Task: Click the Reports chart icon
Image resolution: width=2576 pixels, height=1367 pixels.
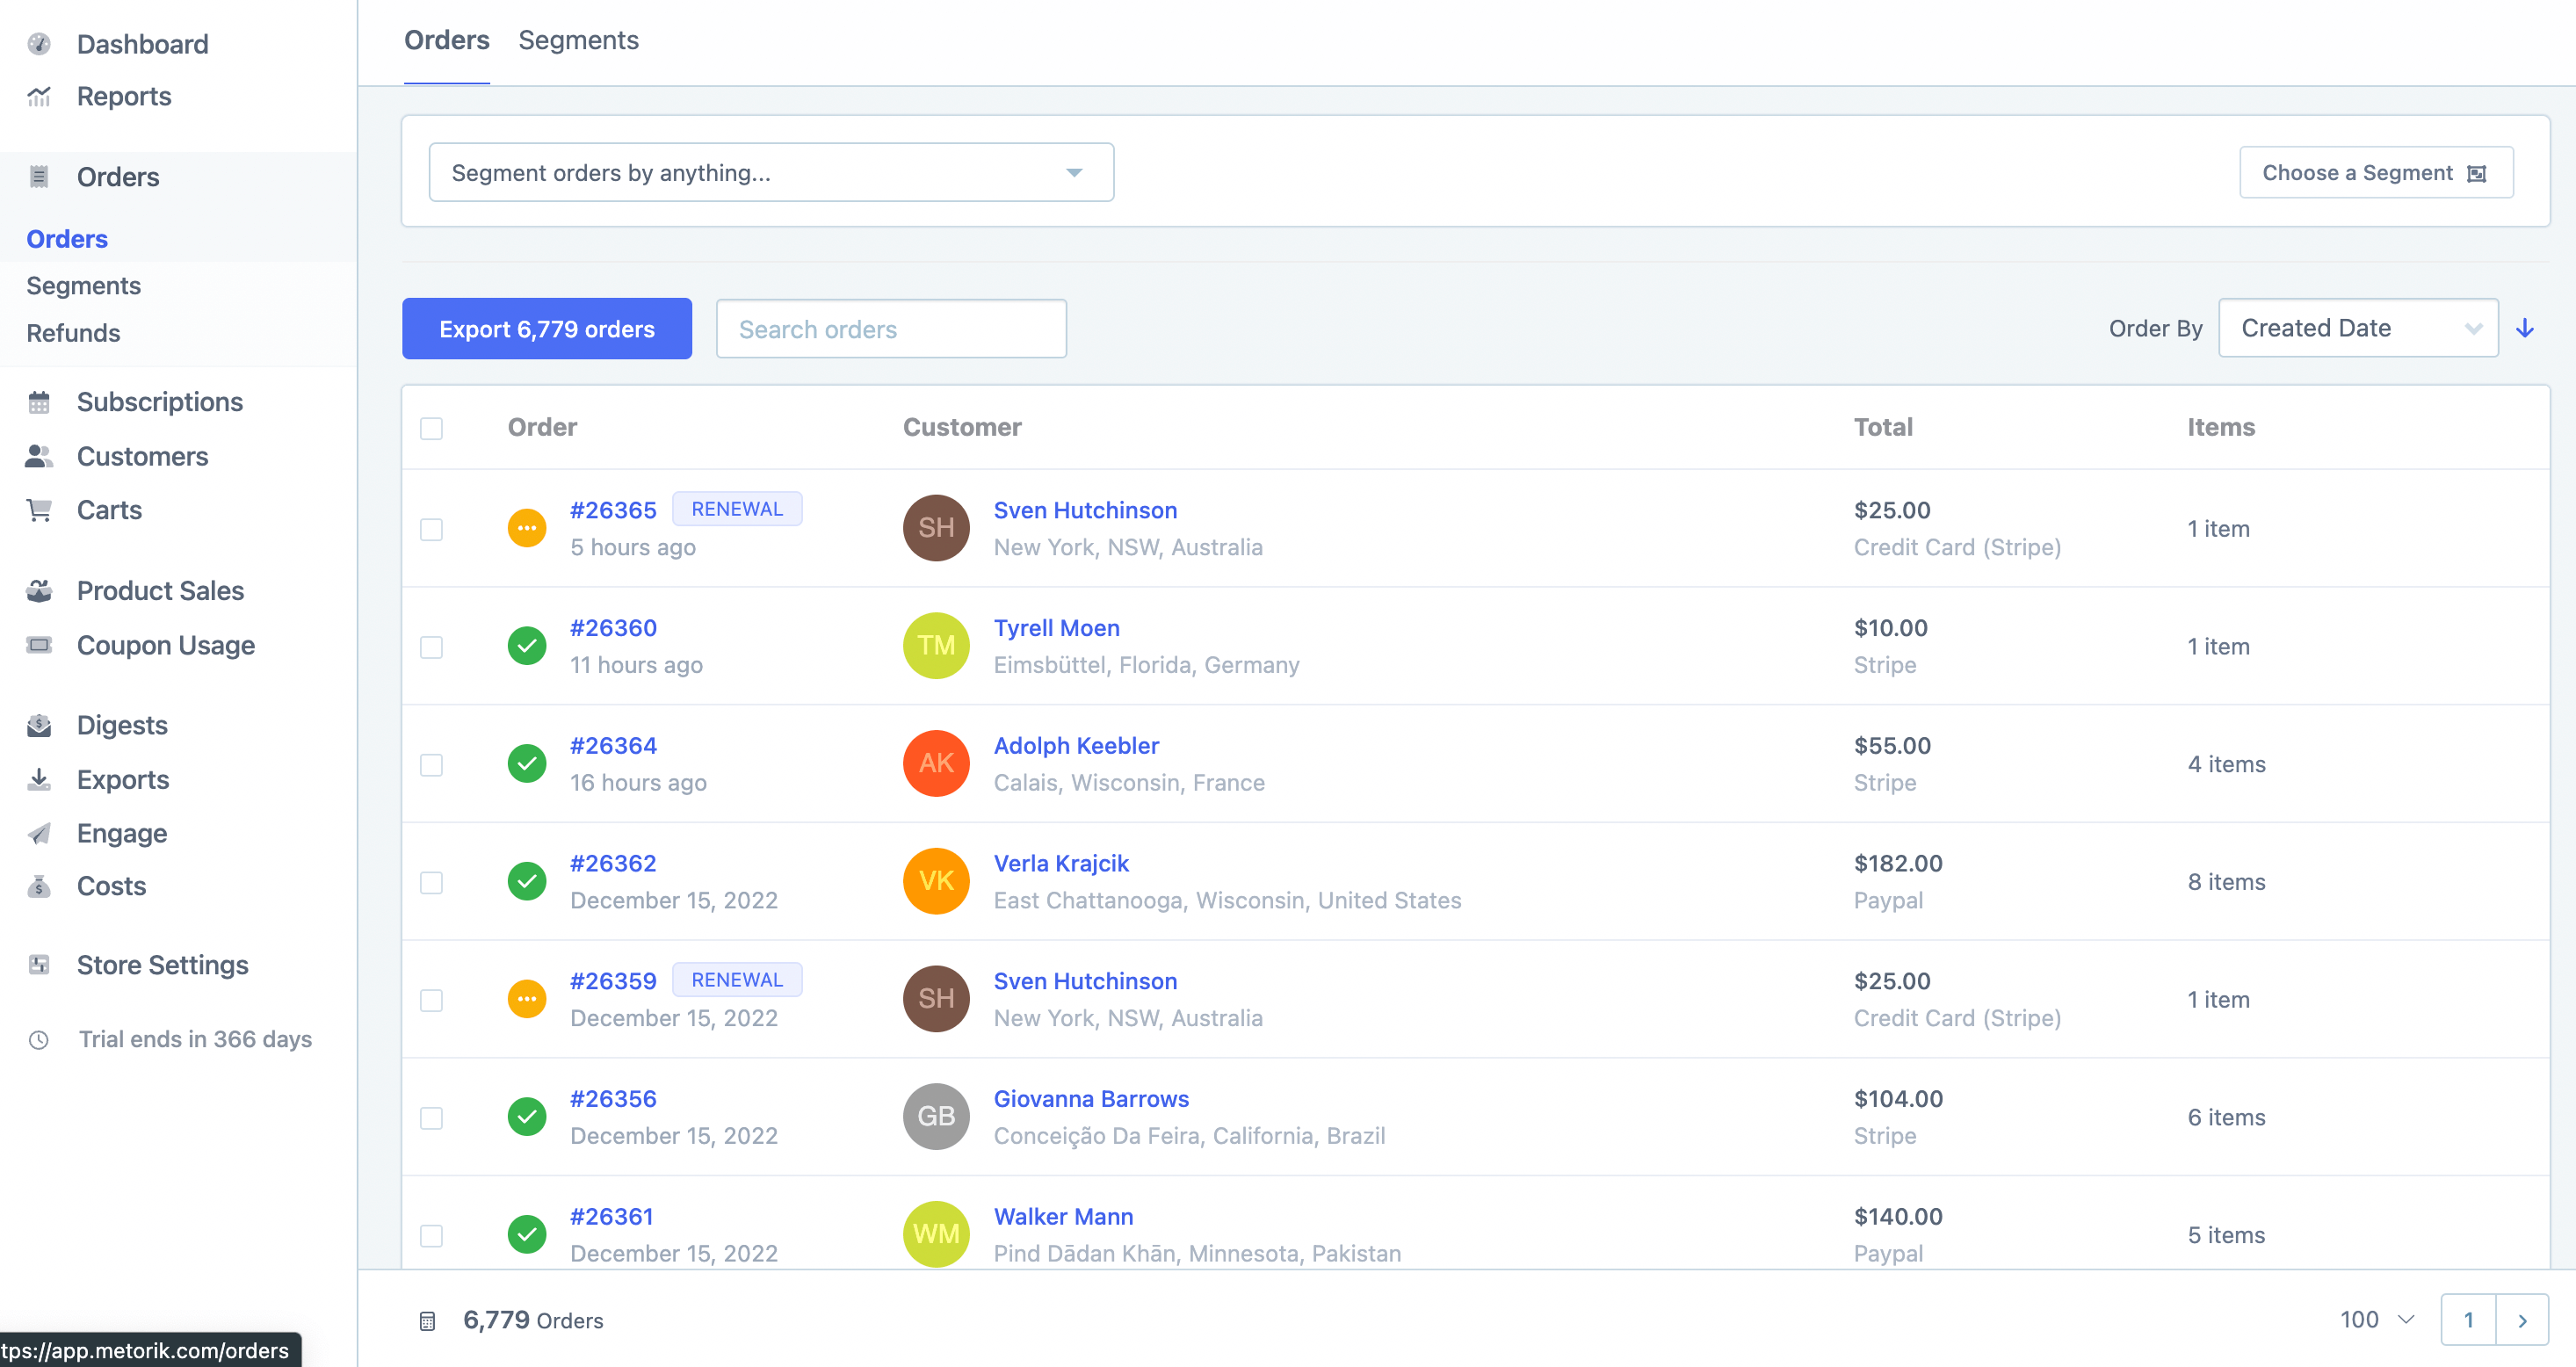Action: 38,96
